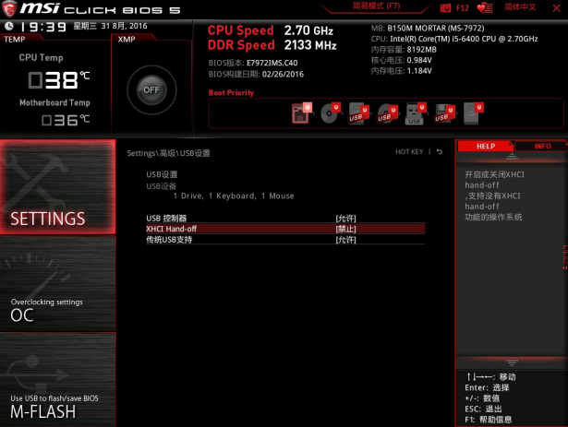
Task: Switch to the HELP tab
Action: tap(486, 147)
